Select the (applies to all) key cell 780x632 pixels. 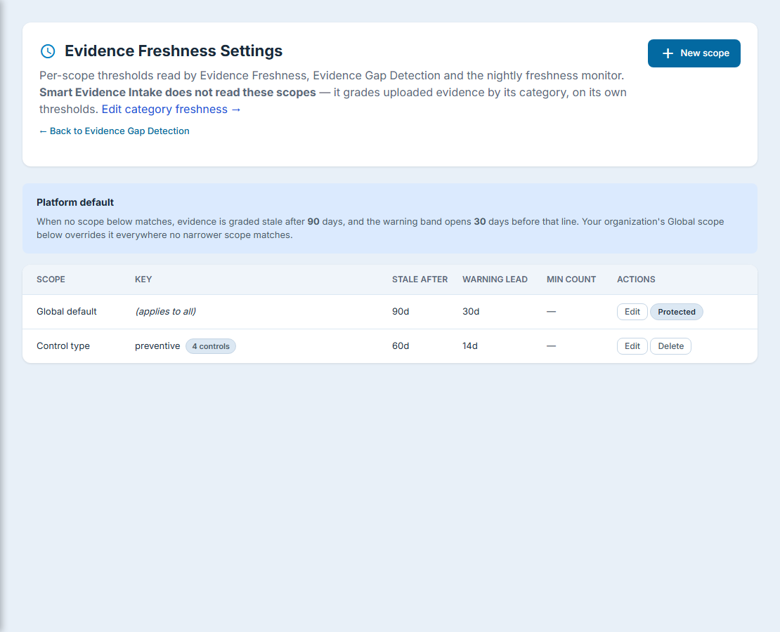pos(166,312)
